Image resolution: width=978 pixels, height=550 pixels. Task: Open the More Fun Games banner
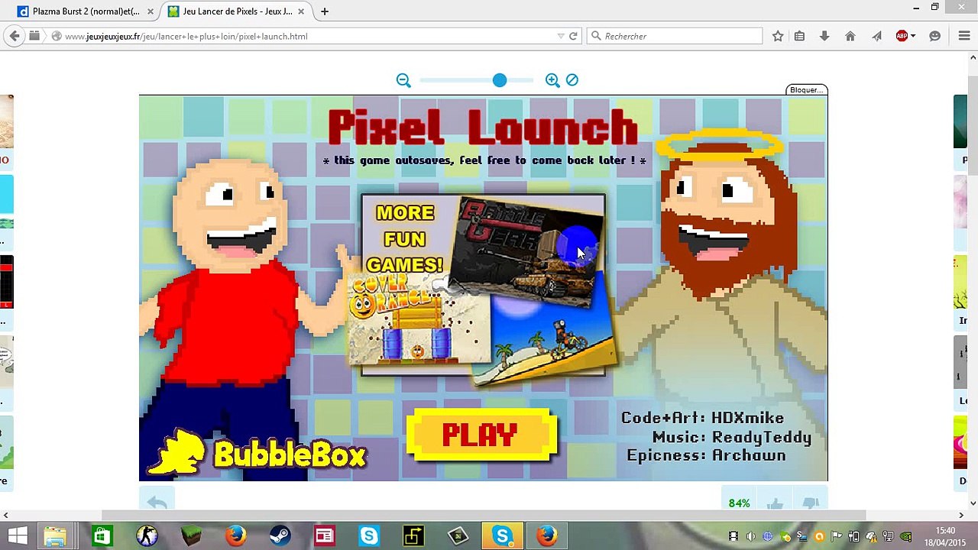pos(484,287)
